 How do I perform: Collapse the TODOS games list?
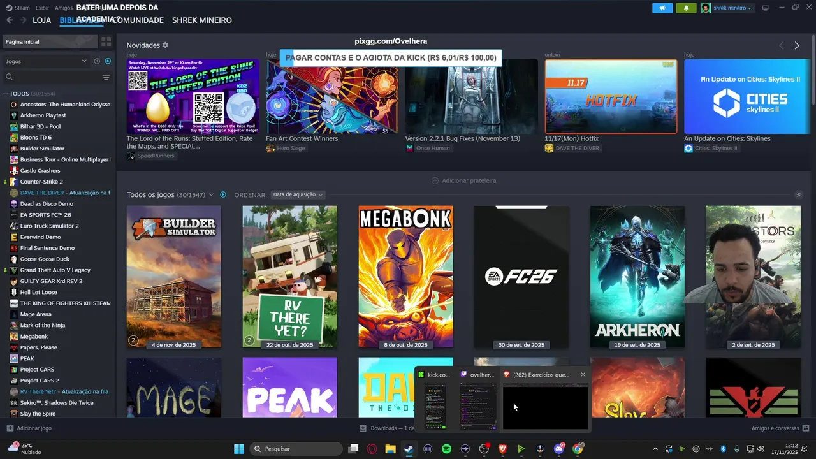point(5,94)
